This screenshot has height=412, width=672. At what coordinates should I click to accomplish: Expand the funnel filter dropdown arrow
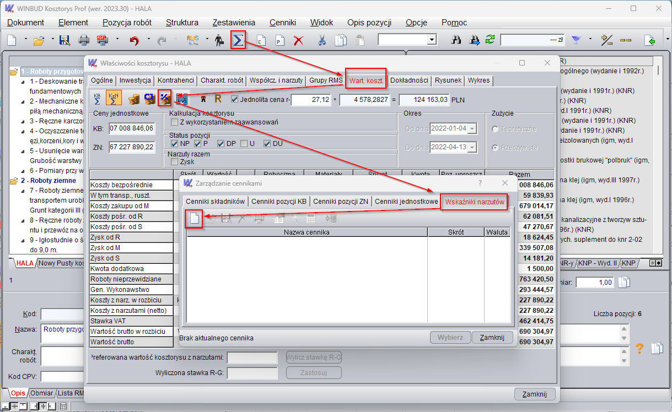[x=590, y=40]
